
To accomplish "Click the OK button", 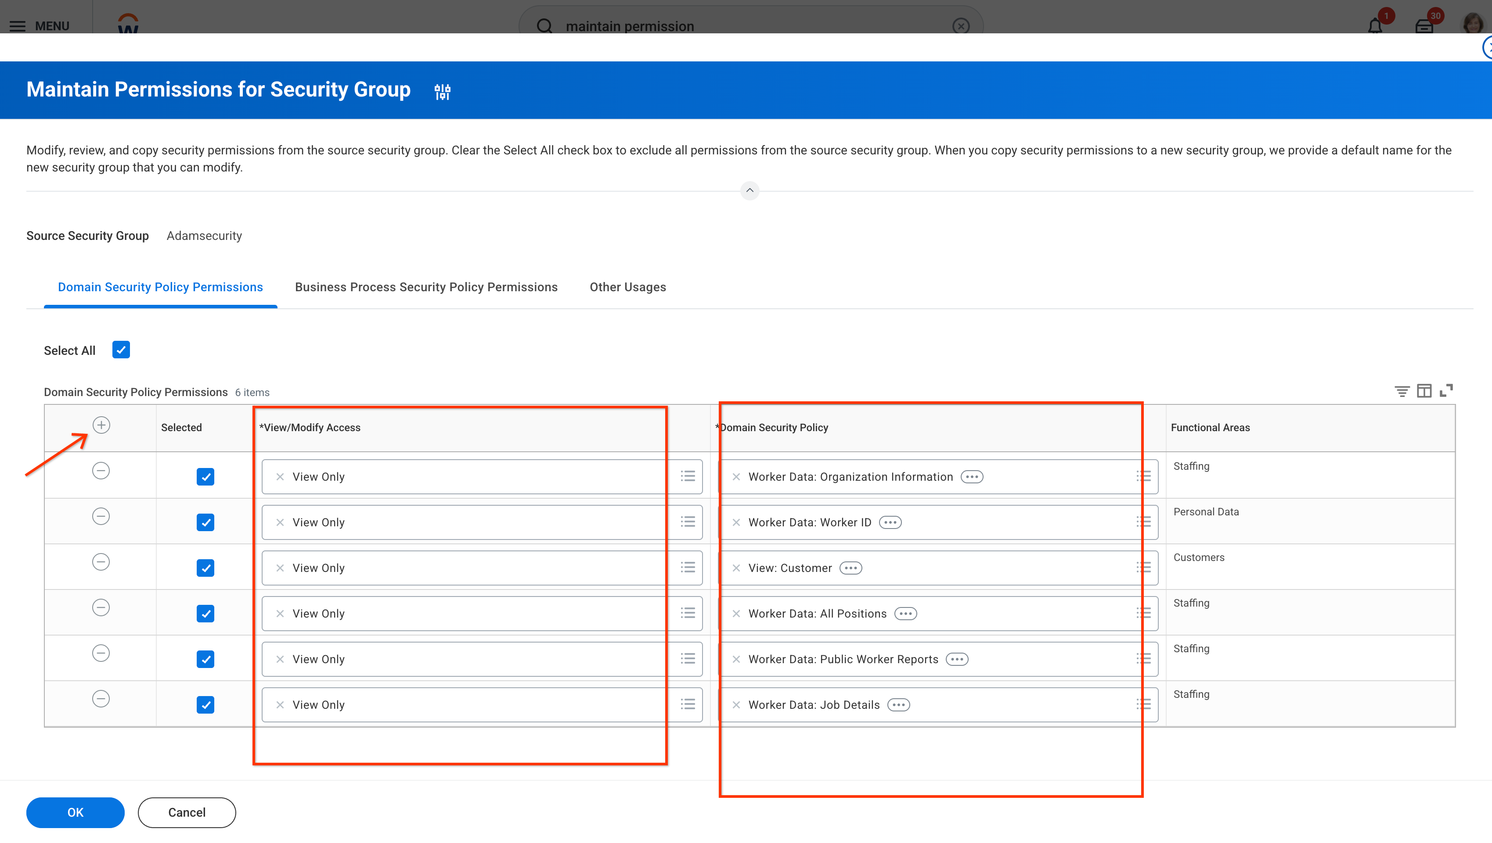I will [x=76, y=813].
